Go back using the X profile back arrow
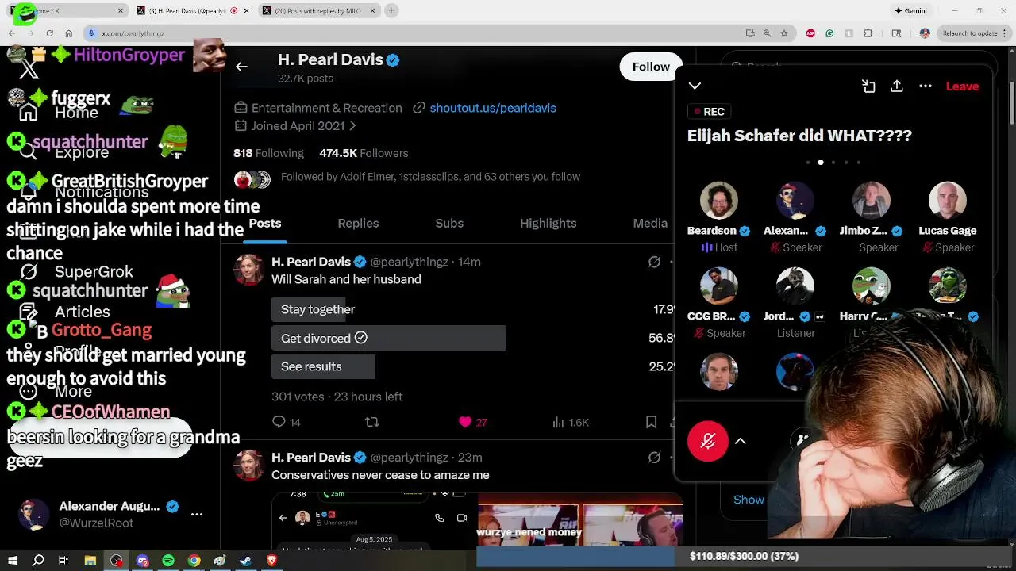1016x571 pixels. (x=241, y=67)
